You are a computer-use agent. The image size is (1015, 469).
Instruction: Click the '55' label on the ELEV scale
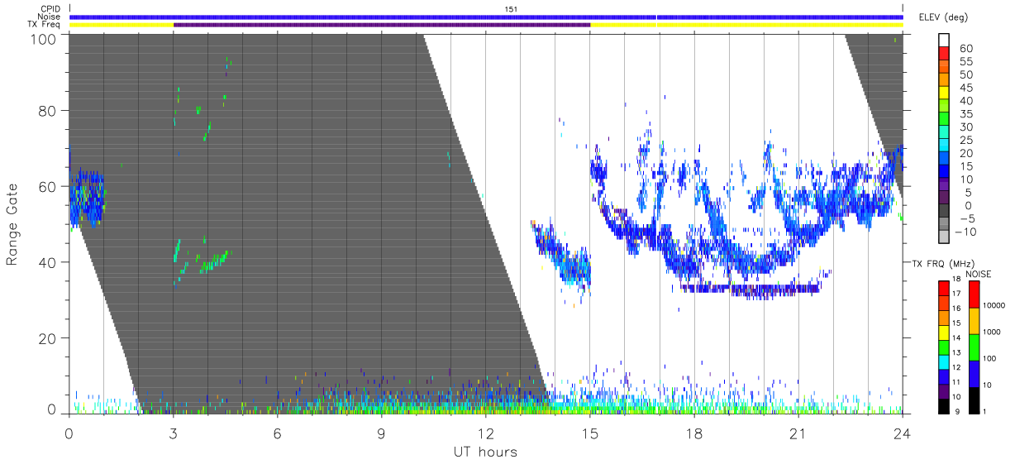coord(967,61)
